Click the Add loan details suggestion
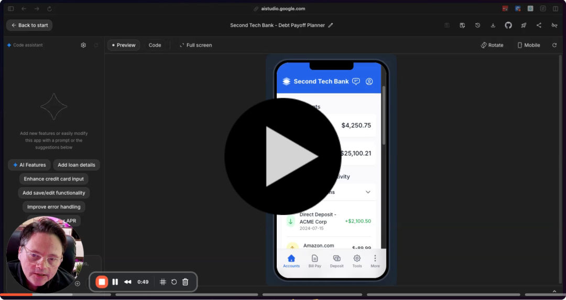Screen dimensions: 566x300 pyautogui.click(x=77, y=165)
